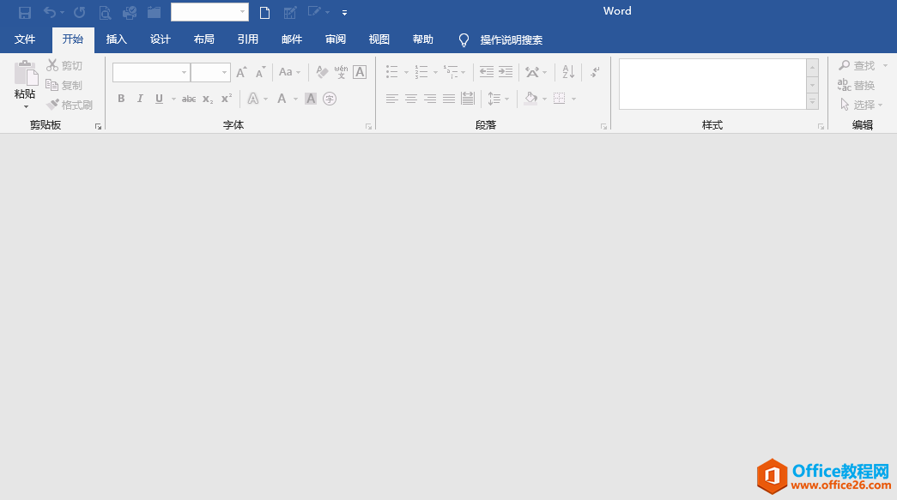
Task: Click the Subscript x₂ icon
Action: (208, 99)
